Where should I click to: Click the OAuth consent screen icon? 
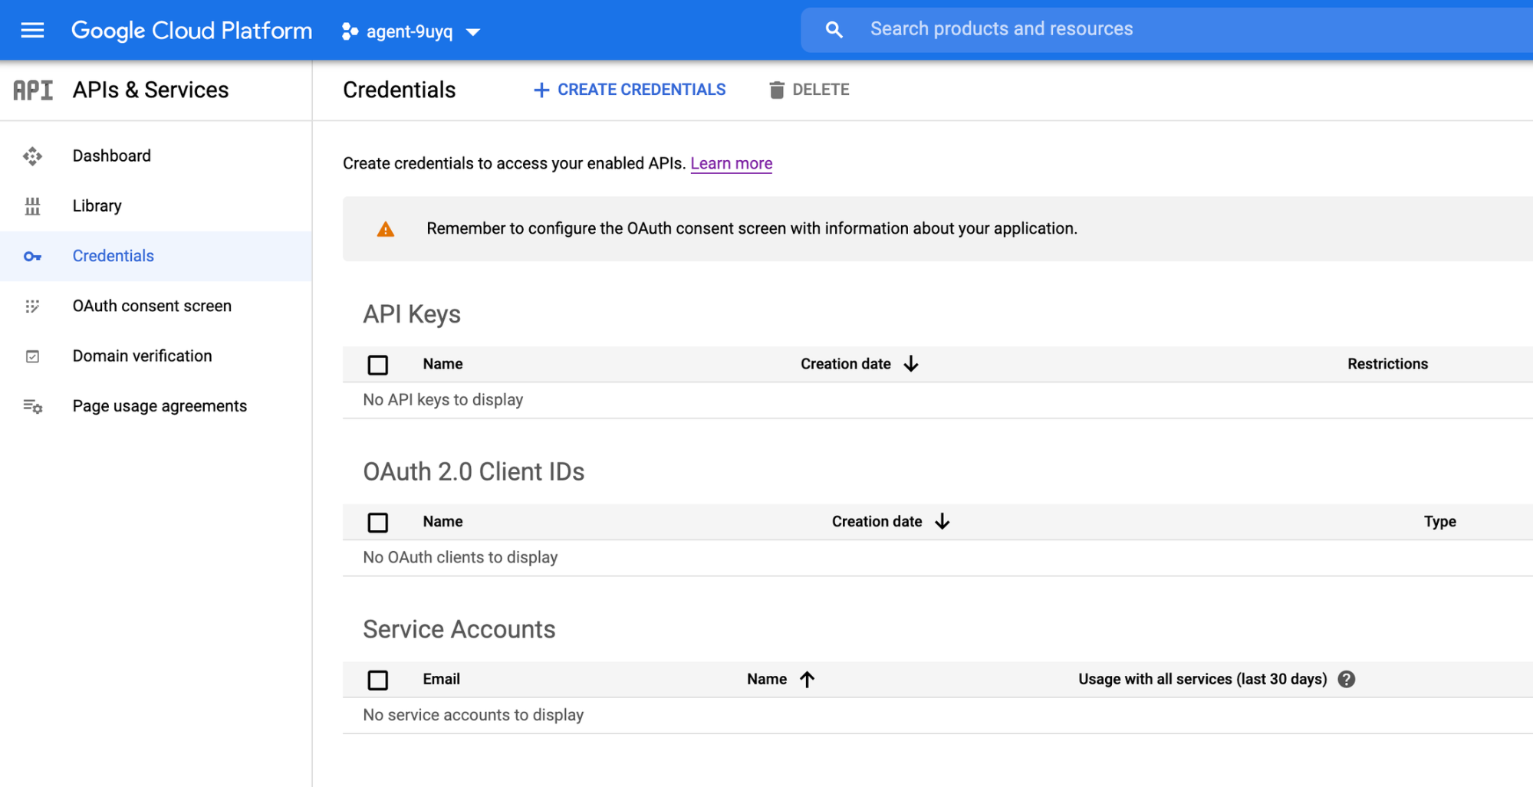coord(32,307)
